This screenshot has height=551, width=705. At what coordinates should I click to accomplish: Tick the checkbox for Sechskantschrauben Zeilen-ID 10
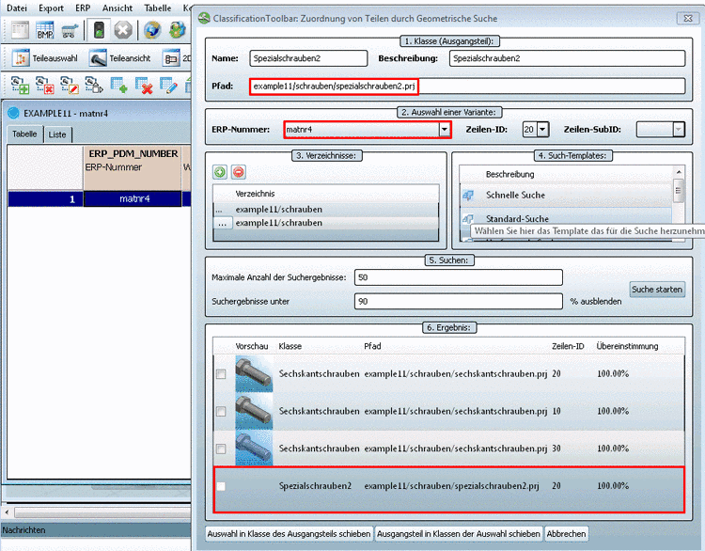pyautogui.click(x=221, y=411)
